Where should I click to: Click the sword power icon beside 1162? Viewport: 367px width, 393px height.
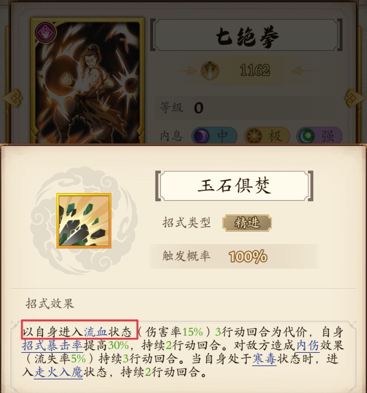[210, 70]
